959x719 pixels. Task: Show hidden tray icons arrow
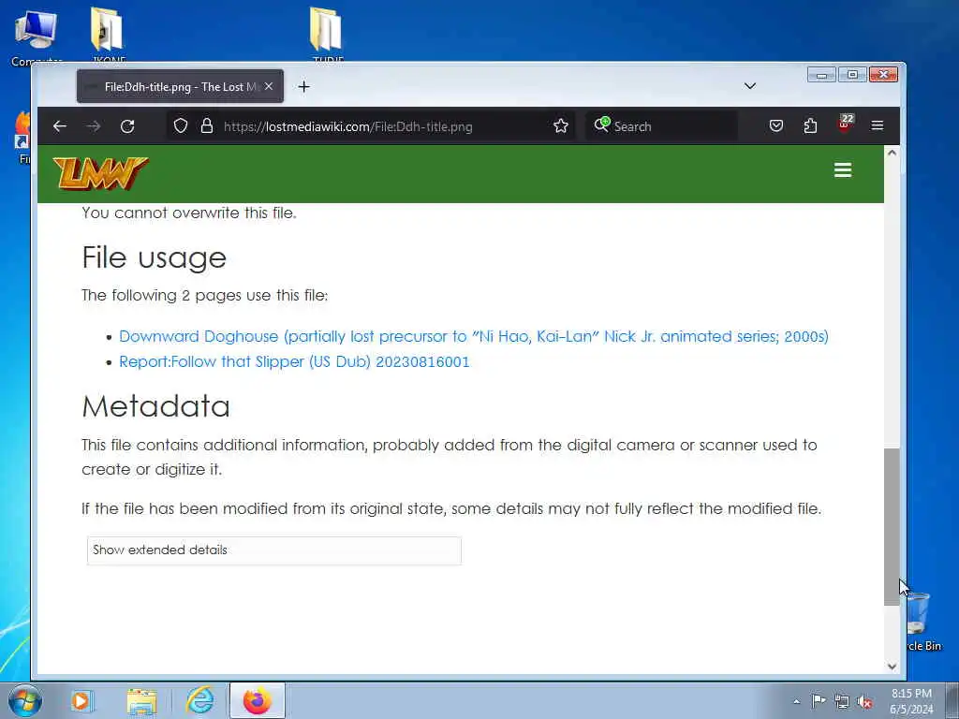796,701
